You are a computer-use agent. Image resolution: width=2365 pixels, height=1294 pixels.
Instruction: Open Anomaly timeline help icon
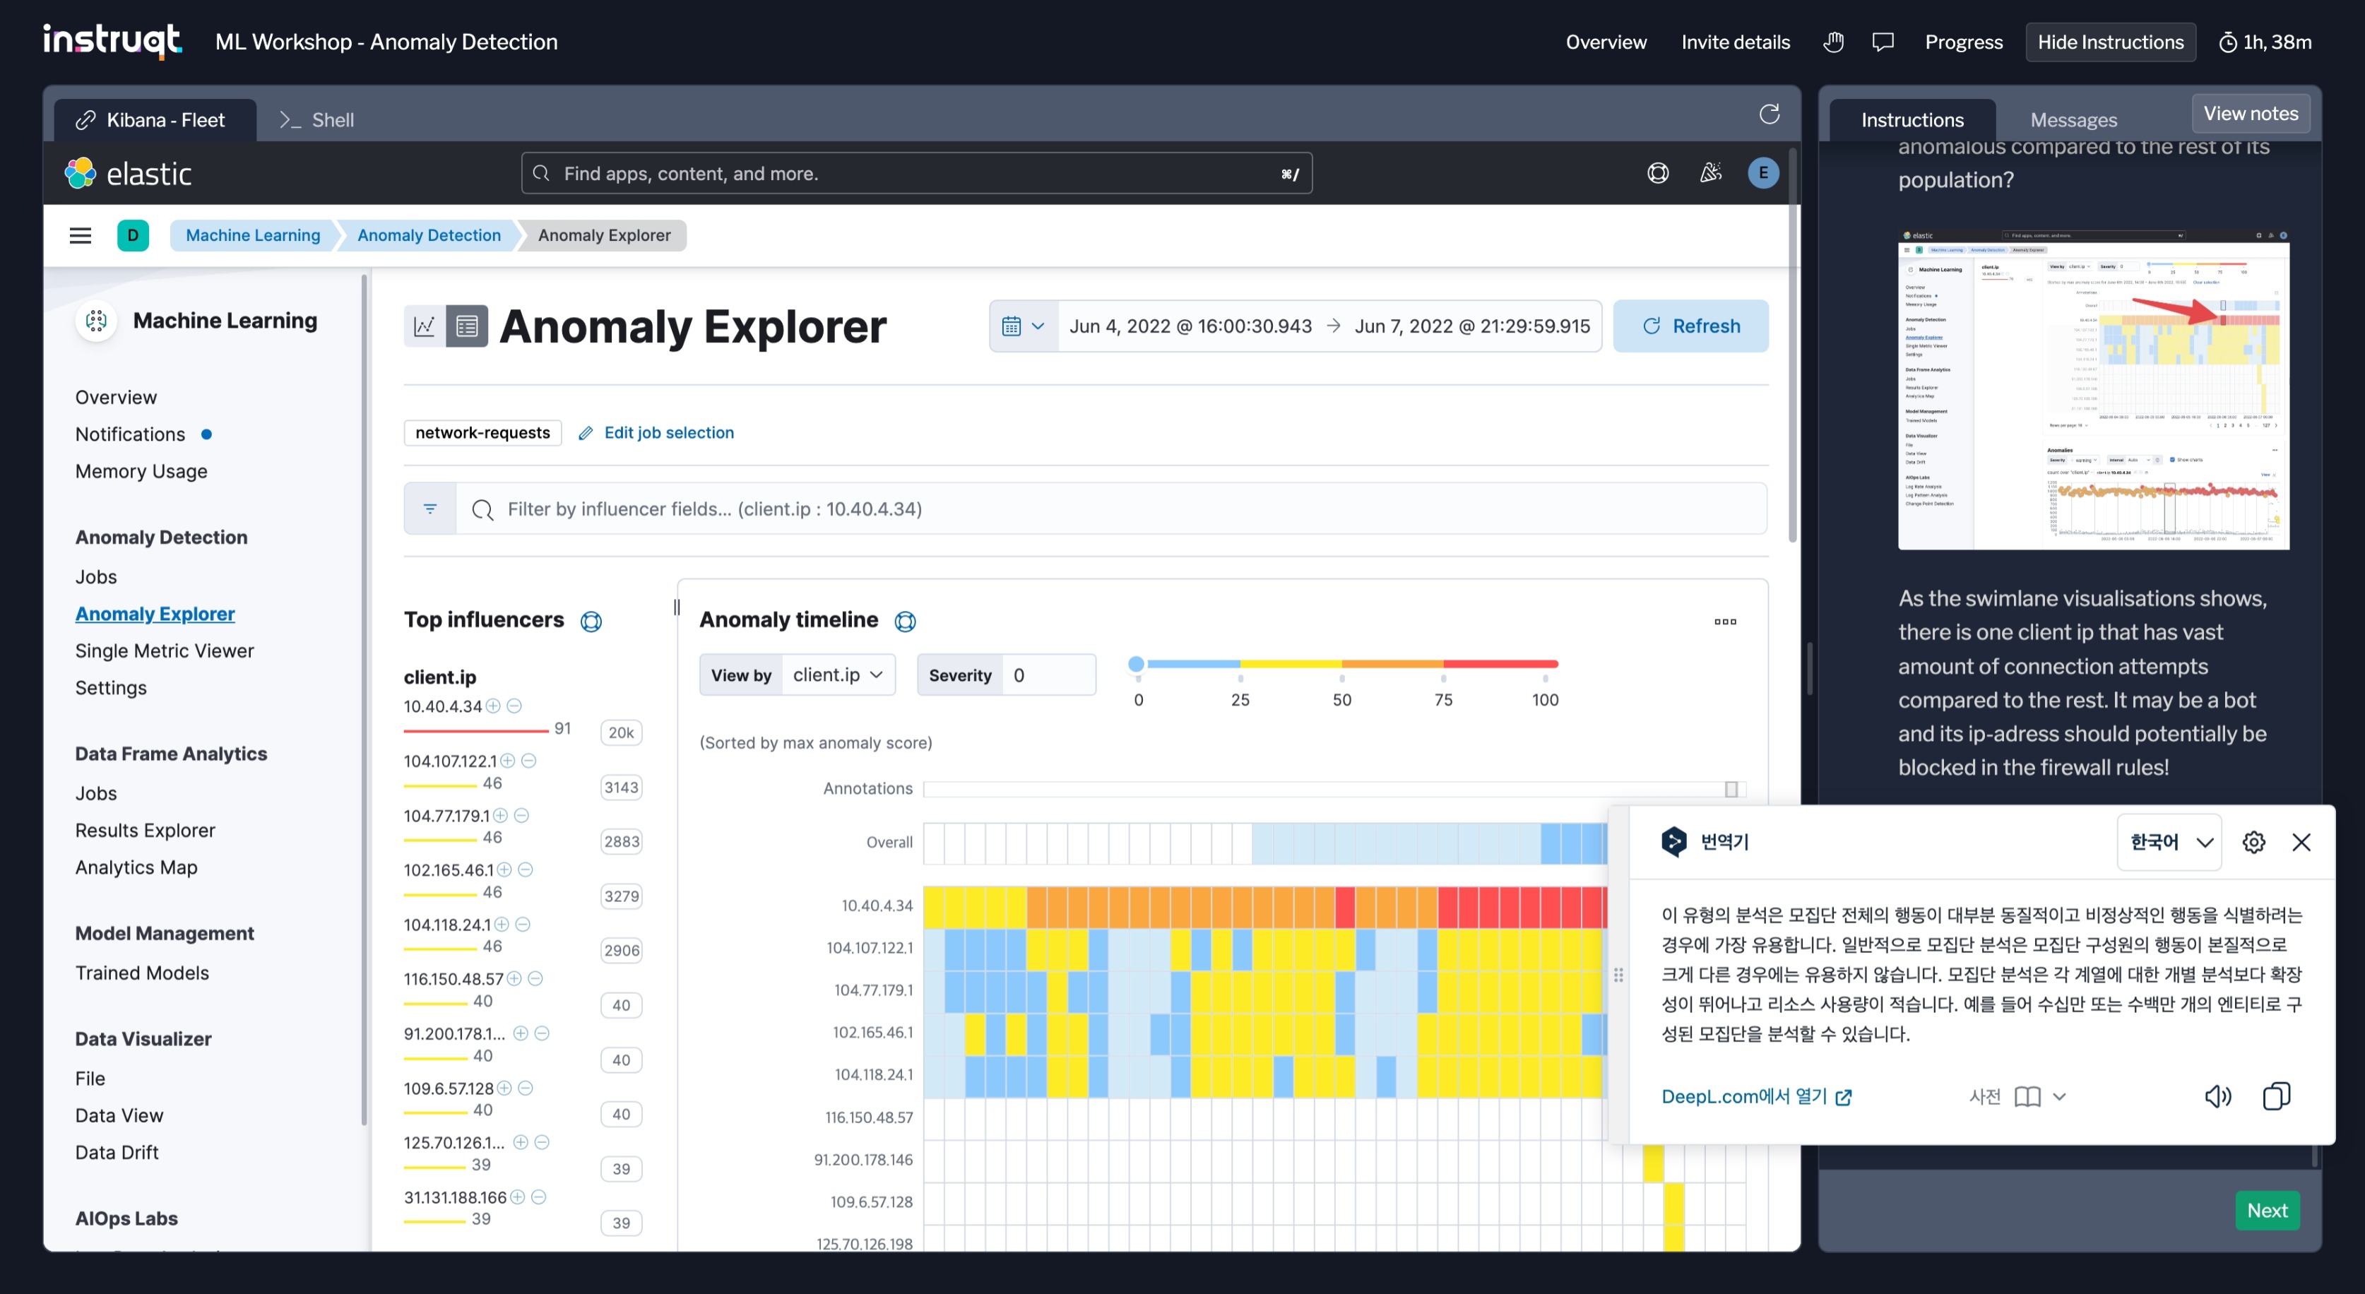905,622
